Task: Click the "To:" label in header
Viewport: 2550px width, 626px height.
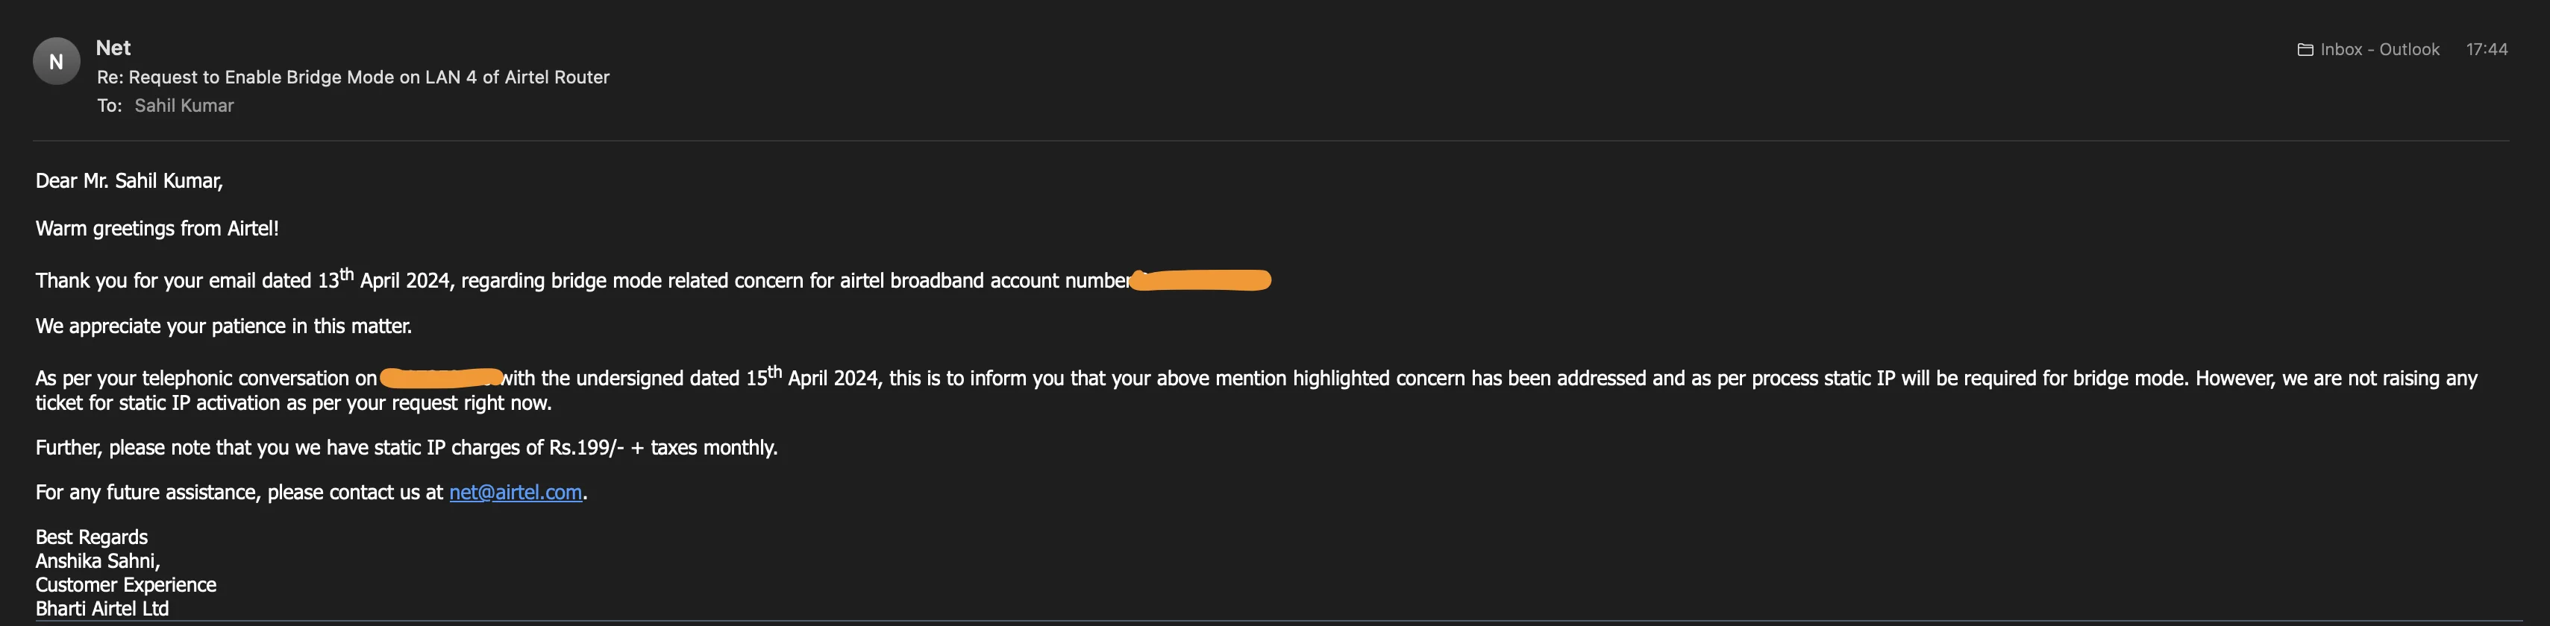Action: pos(109,106)
